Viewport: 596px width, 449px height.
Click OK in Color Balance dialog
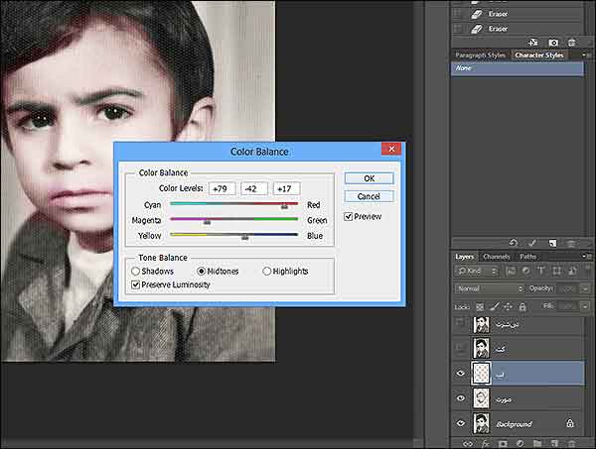pos(370,178)
